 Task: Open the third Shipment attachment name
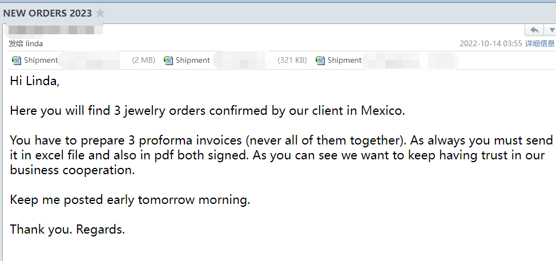[x=344, y=61]
